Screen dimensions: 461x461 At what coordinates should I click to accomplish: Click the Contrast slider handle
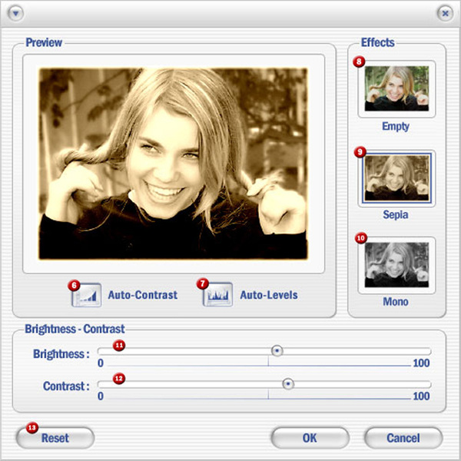click(x=288, y=384)
